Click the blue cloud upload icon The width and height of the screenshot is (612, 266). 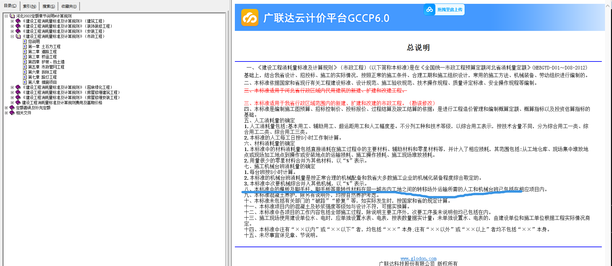tap(430, 10)
